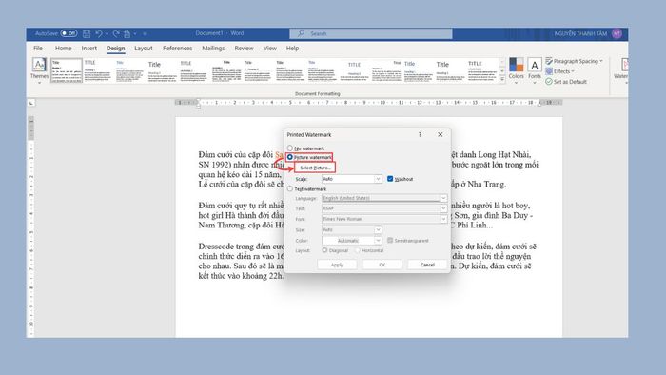The image size is (666, 375).
Task: Open the Effects dropdown
Action: [x=560, y=71]
